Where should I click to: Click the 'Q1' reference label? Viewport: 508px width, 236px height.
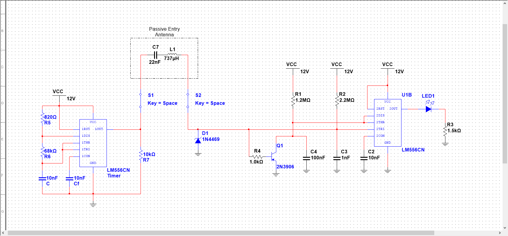click(280, 145)
